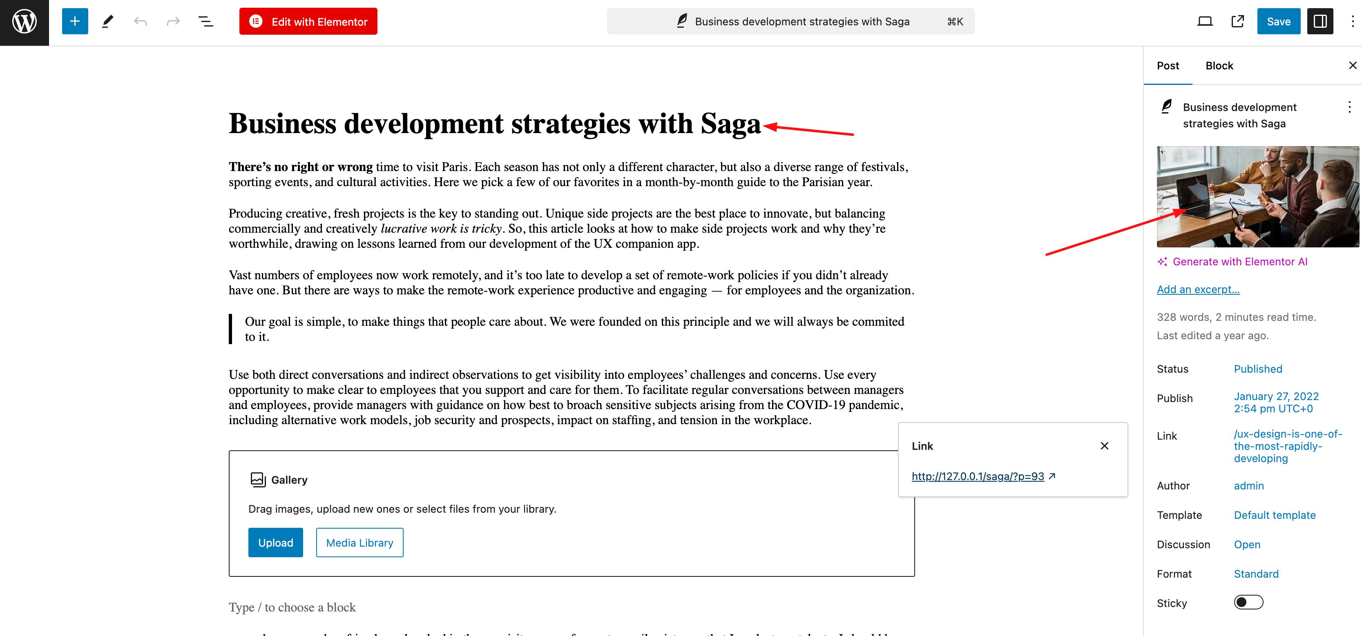The image size is (1362, 636).
Task: Click the post title heading
Action: [x=495, y=124]
